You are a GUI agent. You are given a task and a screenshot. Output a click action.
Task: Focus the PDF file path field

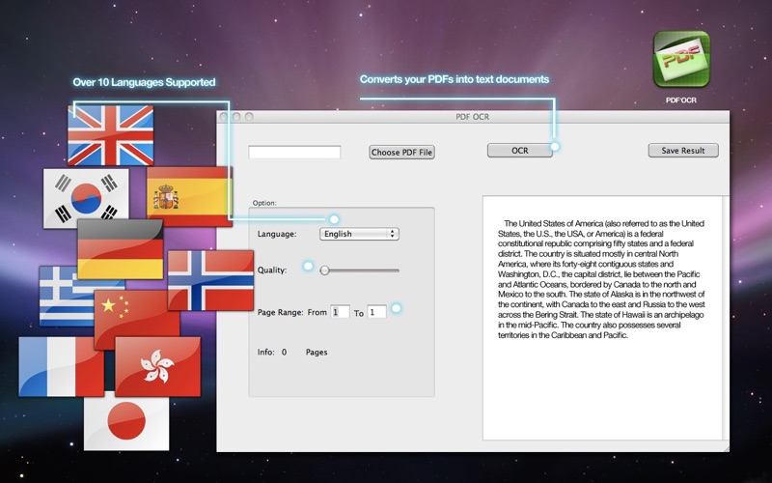[294, 153]
